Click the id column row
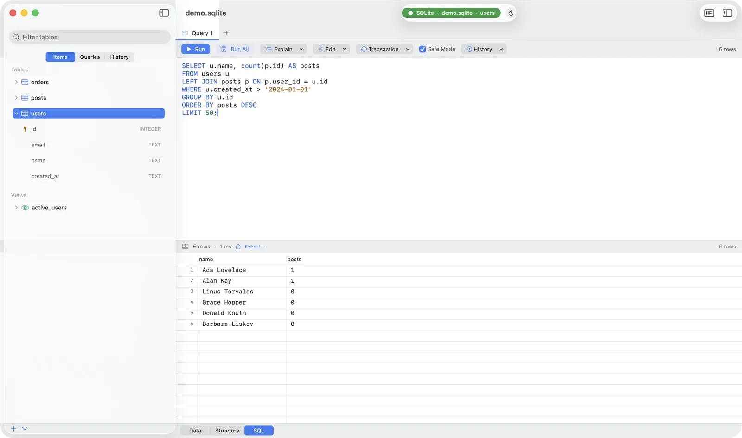 coord(89,129)
